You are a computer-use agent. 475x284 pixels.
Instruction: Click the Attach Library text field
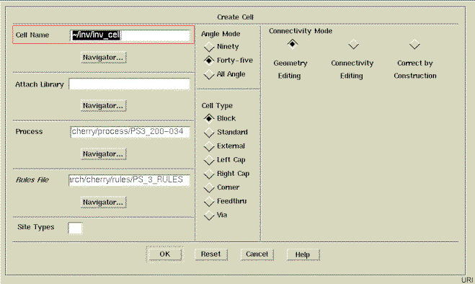(x=130, y=84)
